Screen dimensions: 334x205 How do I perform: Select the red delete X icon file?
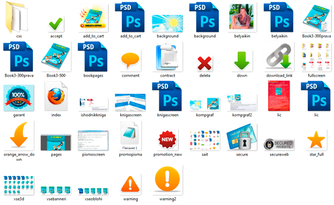204,63
